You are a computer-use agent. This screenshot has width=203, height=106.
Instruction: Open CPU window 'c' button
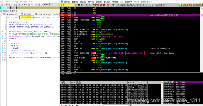pos(135,5)
